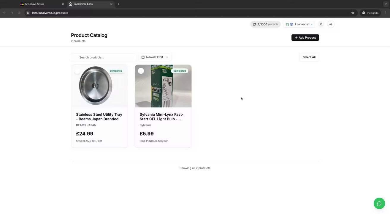Open site information icon in address bar
The image size is (390, 214).
28,13
